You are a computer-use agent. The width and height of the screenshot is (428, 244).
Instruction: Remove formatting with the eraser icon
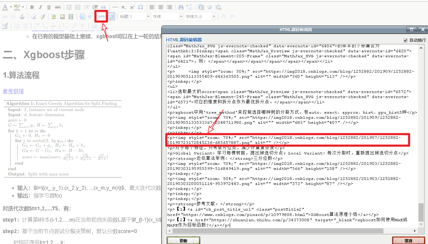pyautogui.click(x=34, y=17)
